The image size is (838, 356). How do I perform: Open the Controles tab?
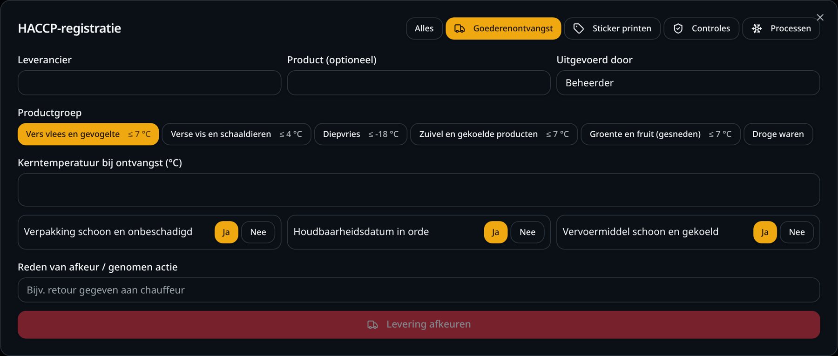click(701, 28)
